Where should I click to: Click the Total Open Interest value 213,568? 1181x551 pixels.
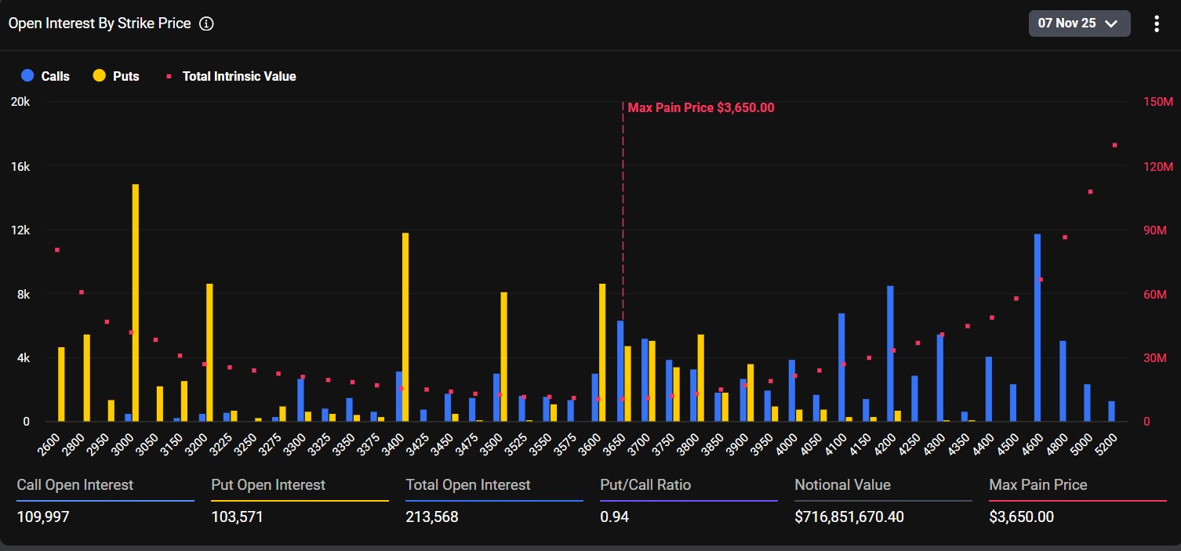[x=432, y=517]
